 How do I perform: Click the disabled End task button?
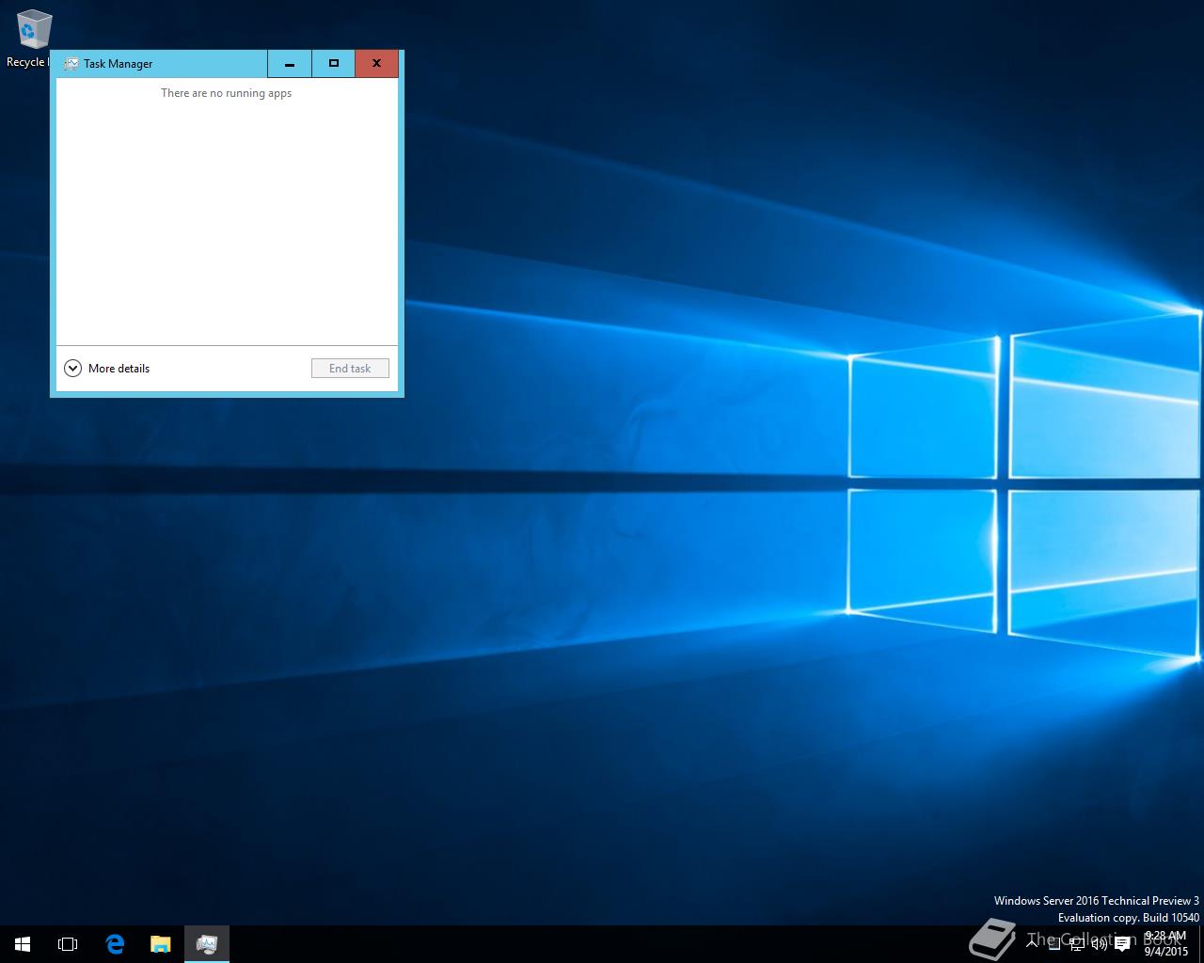click(350, 369)
